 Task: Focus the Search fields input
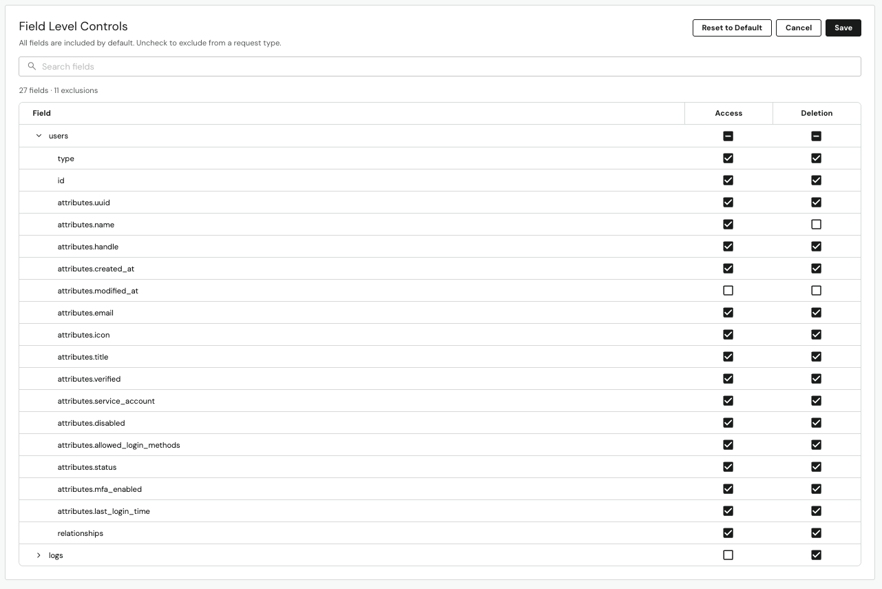tap(440, 66)
